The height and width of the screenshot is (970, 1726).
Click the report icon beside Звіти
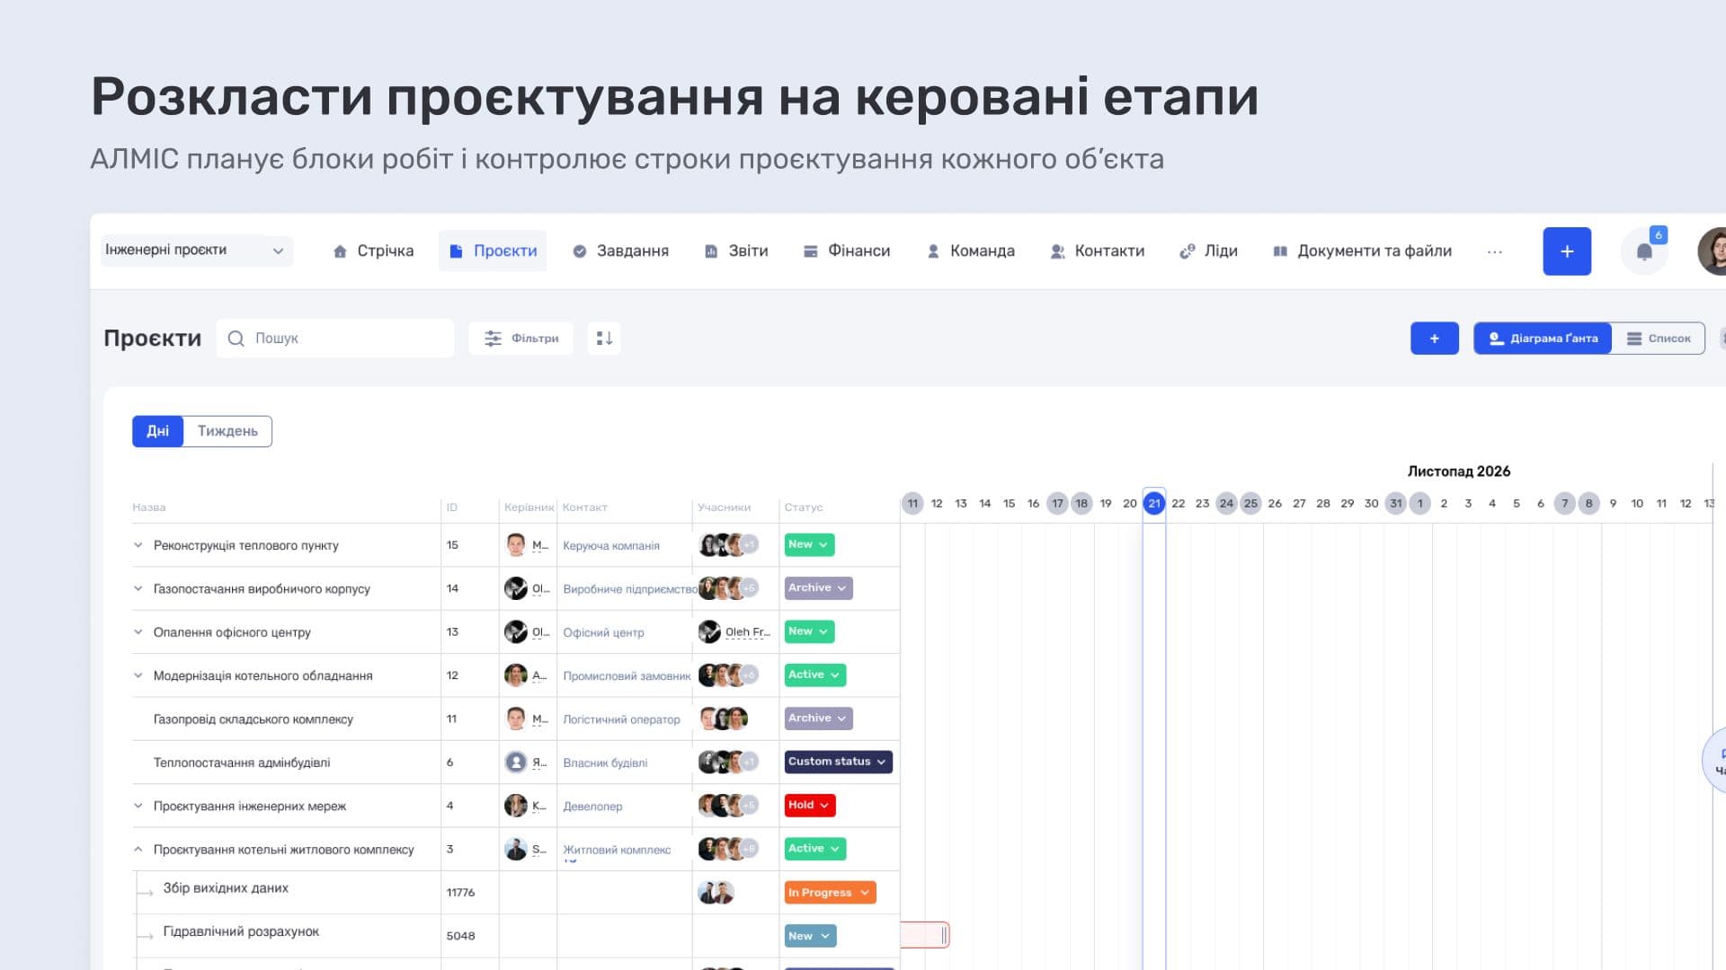[x=711, y=251]
